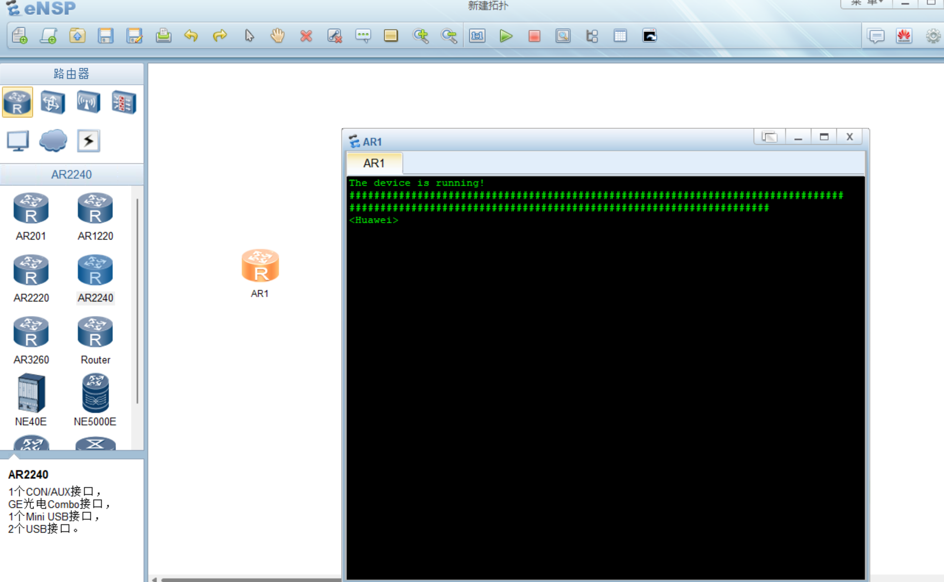The image size is (944, 582).
Task: Click the Save As toolbar icon
Action: (x=134, y=36)
